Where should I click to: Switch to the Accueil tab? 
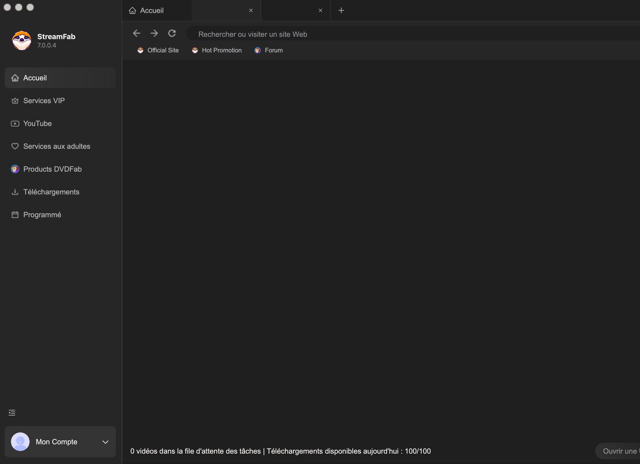pyautogui.click(x=151, y=10)
